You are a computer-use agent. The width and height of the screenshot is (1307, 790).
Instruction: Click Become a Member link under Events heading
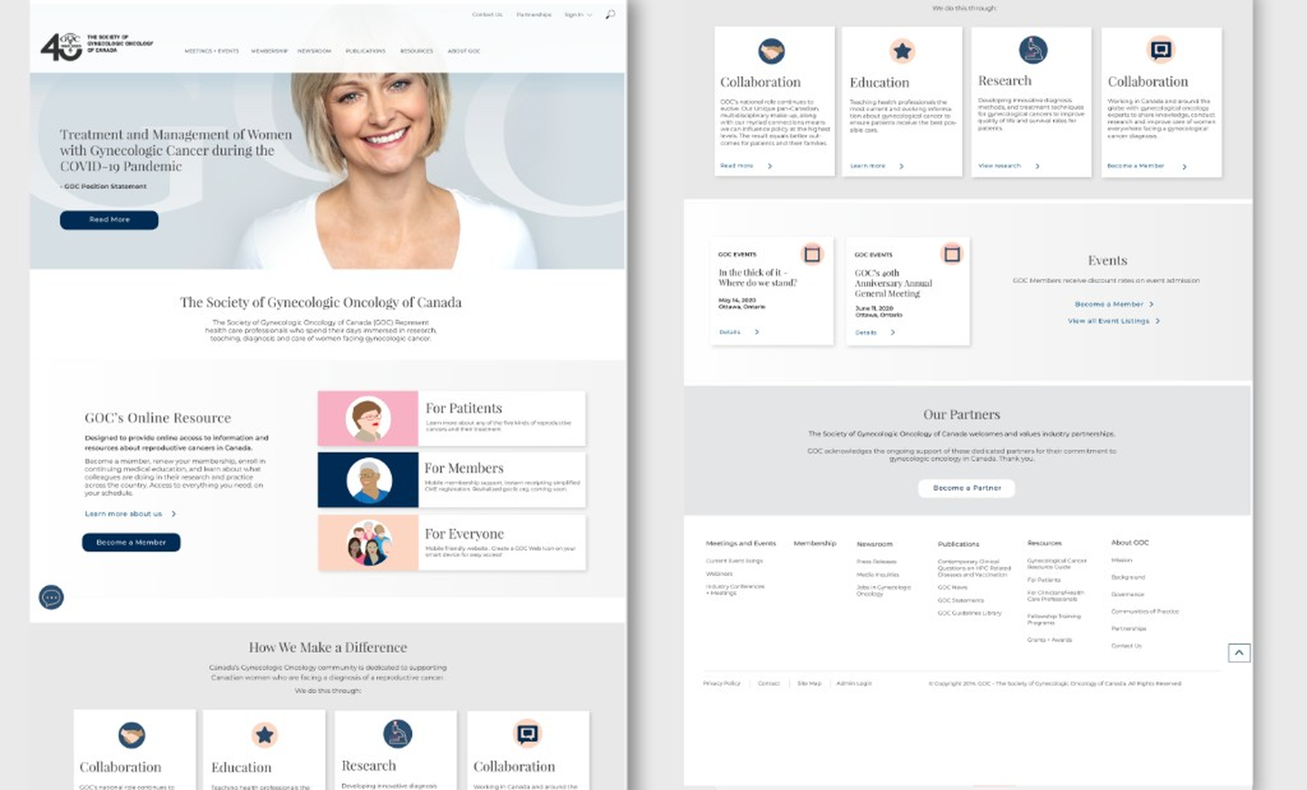(1108, 304)
